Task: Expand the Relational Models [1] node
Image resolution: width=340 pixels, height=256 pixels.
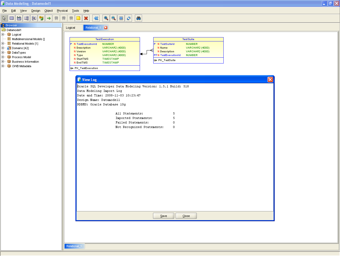Action: [x=3, y=44]
